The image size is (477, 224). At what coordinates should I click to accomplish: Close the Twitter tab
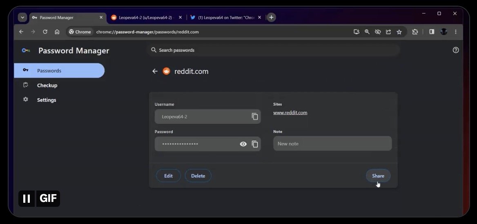pyautogui.click(x=259, y=17)
